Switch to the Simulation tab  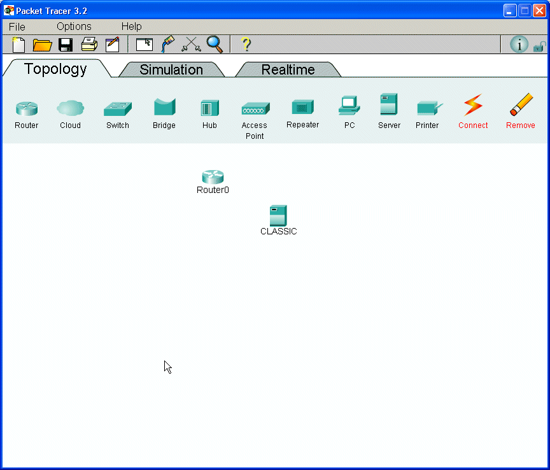(x=171, y=69)
